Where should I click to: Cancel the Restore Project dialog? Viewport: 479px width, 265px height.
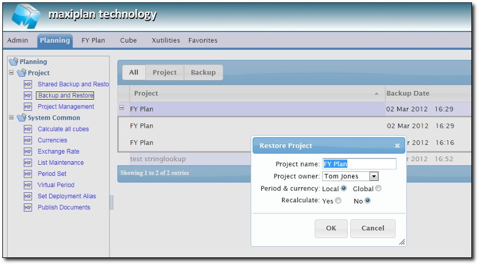(372, 228)
